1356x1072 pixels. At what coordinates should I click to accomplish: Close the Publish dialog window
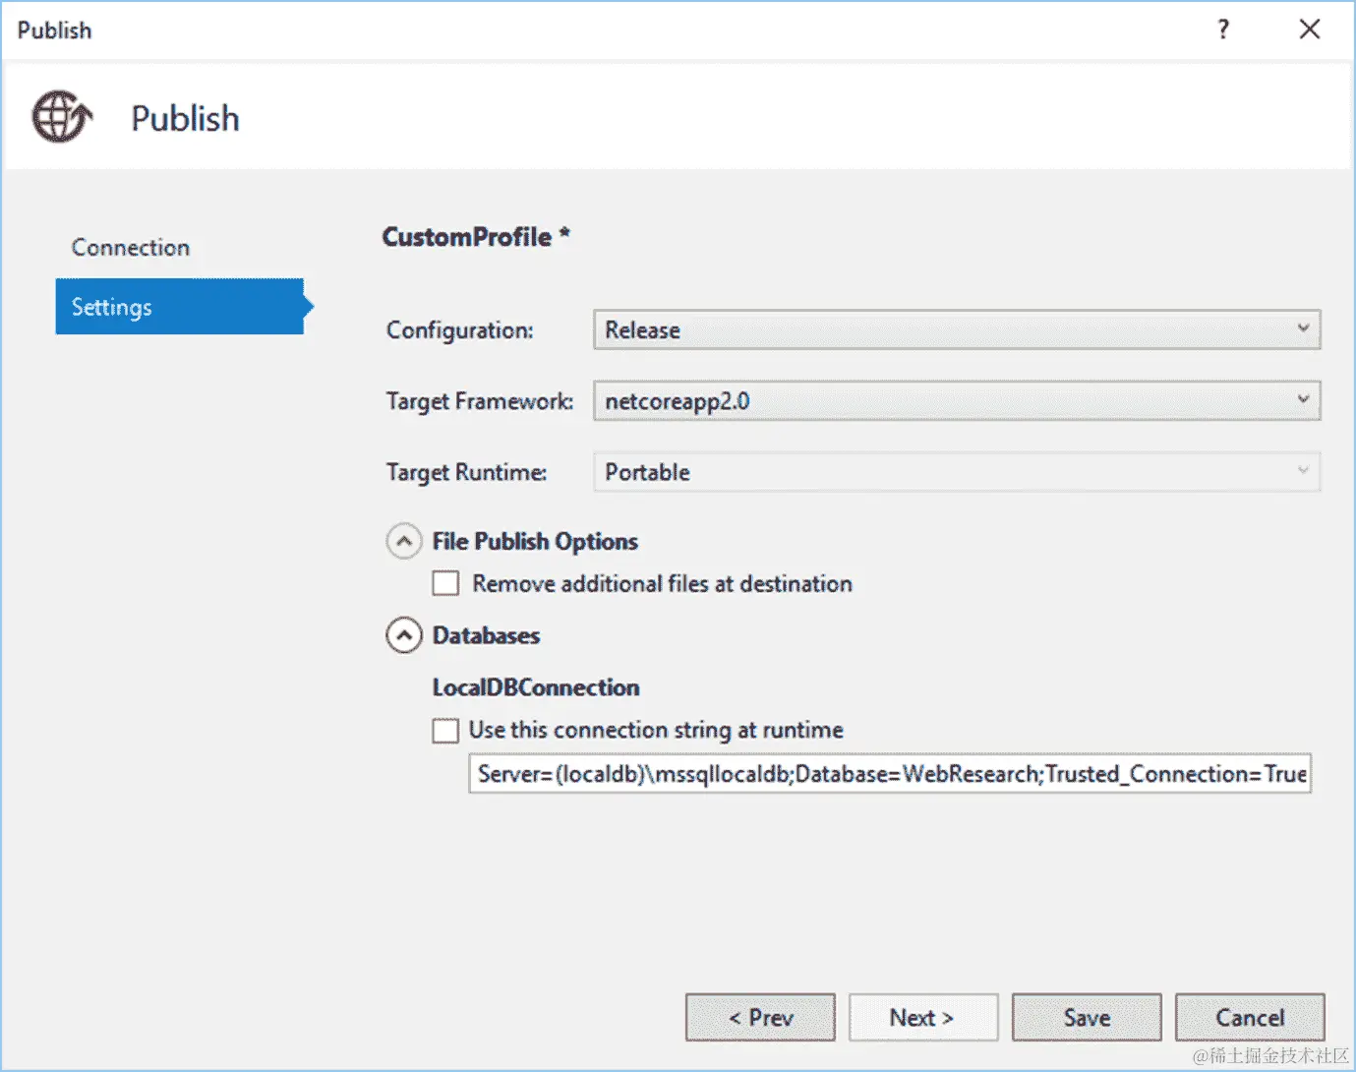coord(1310,30)
